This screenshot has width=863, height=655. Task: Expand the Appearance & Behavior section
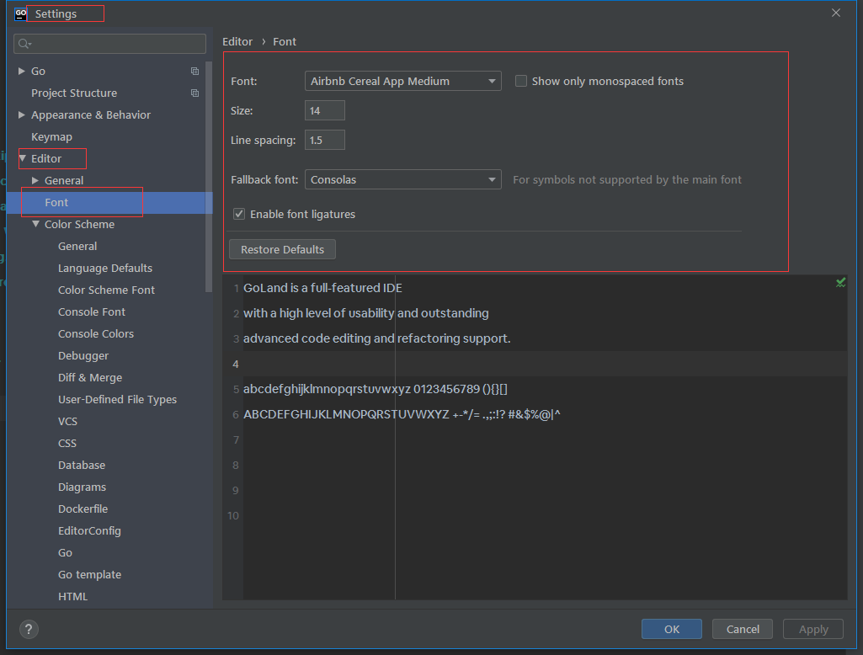pyautogui.click(x=22, y=115)
